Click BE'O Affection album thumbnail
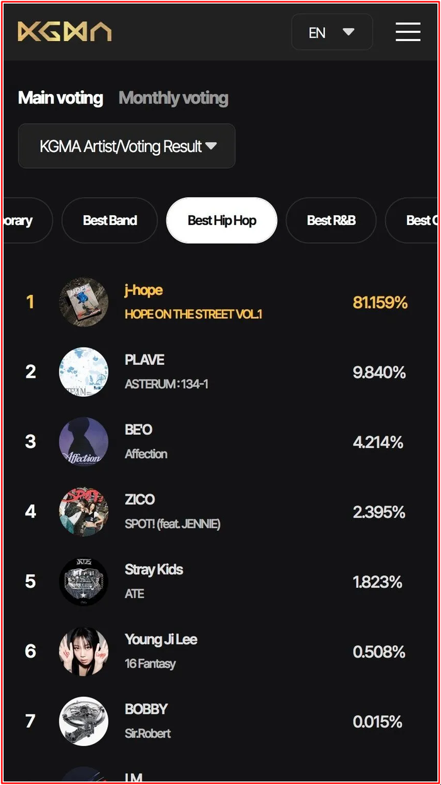This screenshot has width=441, height=785. point(84,442)
